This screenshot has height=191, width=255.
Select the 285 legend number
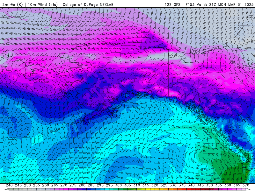[x=91, y=185]
